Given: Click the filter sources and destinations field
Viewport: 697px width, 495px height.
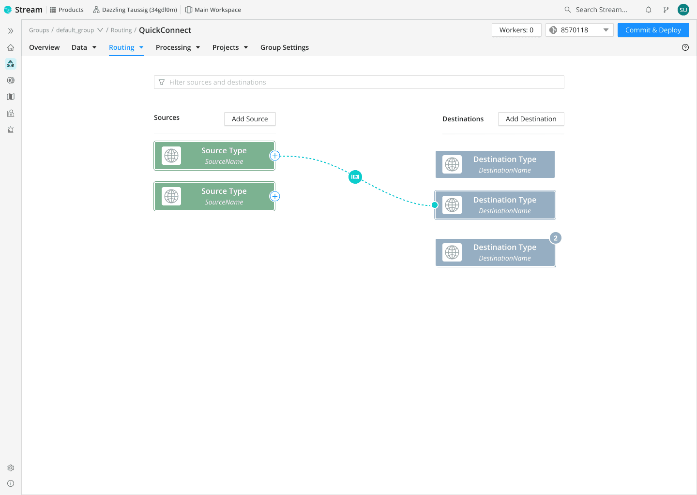Looking at the screenshot, I should tap(359, 82).
